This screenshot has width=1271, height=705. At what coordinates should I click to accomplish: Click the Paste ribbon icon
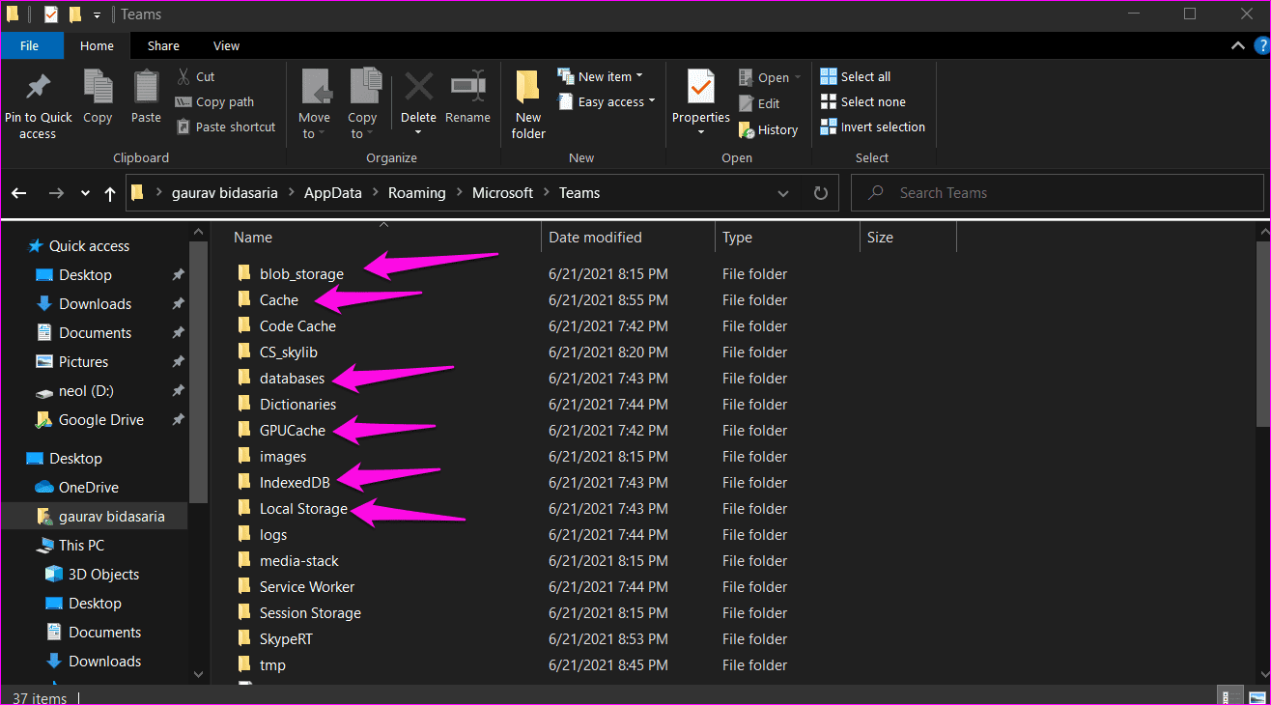[x=146, y=87]
